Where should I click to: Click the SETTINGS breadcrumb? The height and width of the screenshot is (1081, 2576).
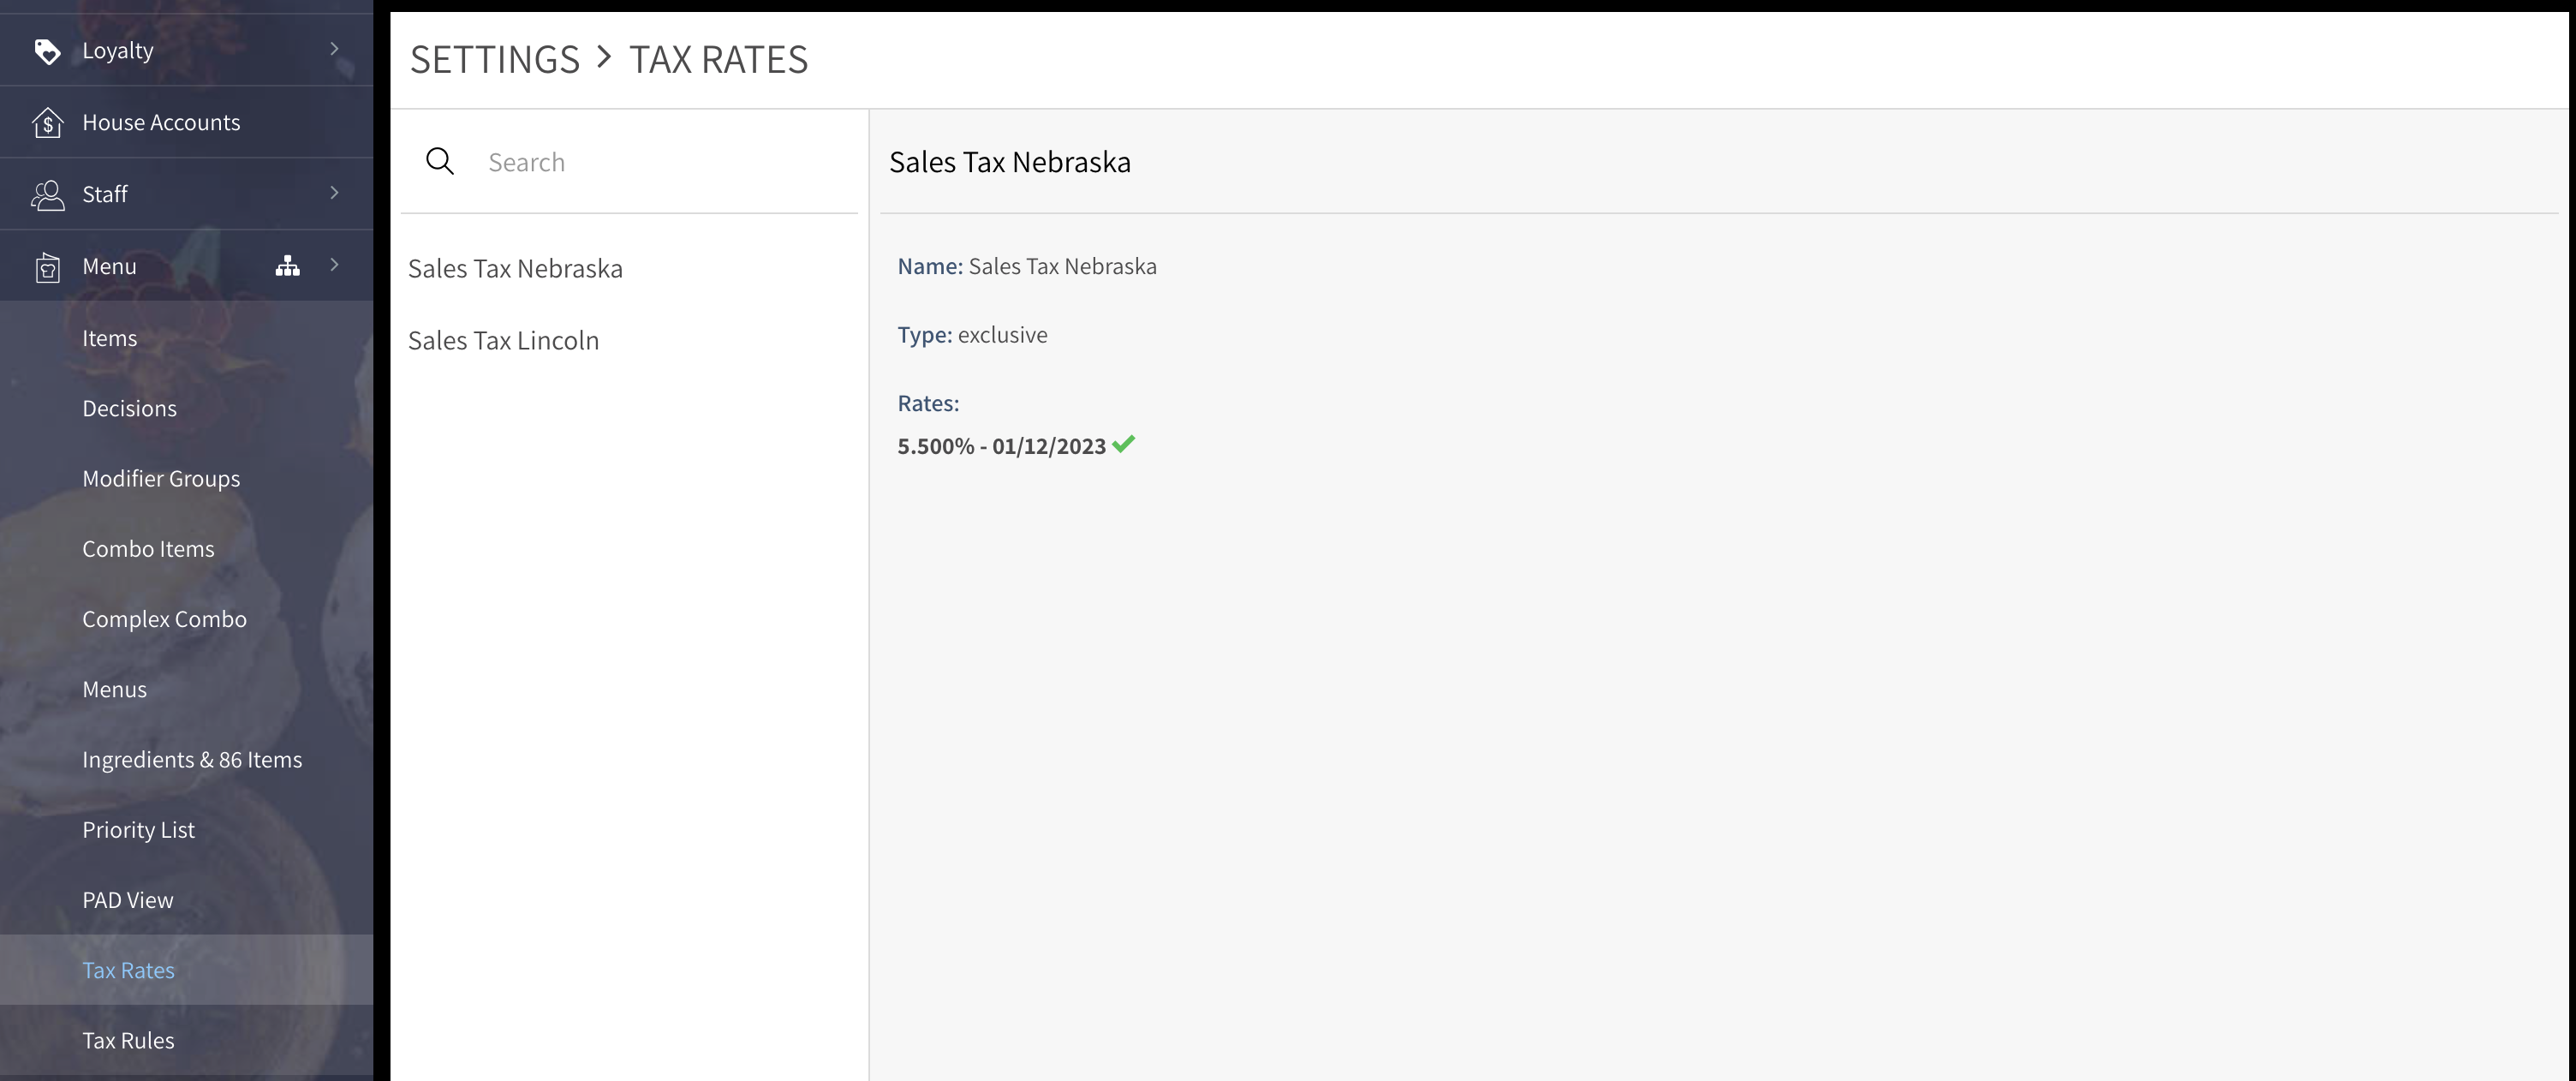pyautogui.click(x=495, y=60)
